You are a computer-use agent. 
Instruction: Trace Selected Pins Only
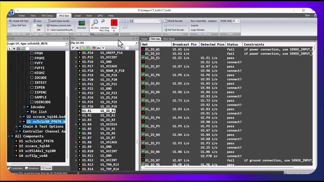(x=104, y=26)
